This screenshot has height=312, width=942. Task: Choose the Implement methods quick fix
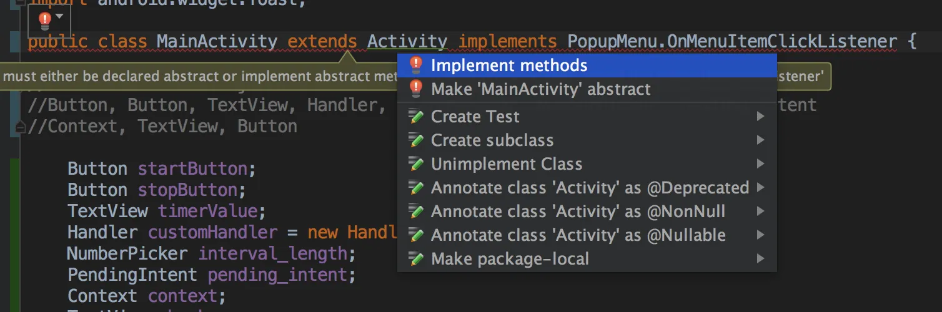(508, 65)
